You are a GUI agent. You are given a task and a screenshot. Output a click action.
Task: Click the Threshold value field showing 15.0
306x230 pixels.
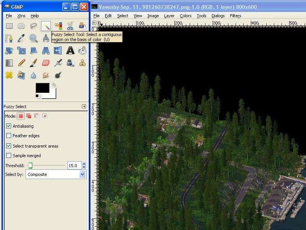point(74,166)
